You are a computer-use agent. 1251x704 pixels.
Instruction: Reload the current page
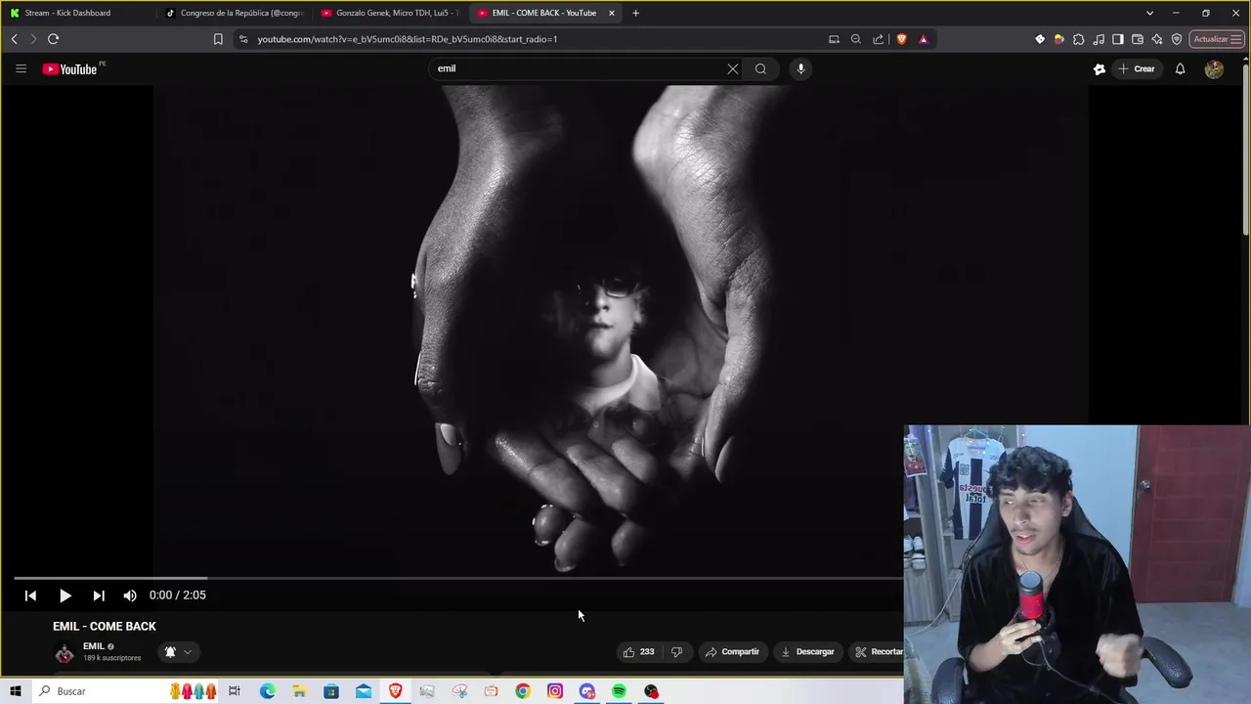(53, 39)
